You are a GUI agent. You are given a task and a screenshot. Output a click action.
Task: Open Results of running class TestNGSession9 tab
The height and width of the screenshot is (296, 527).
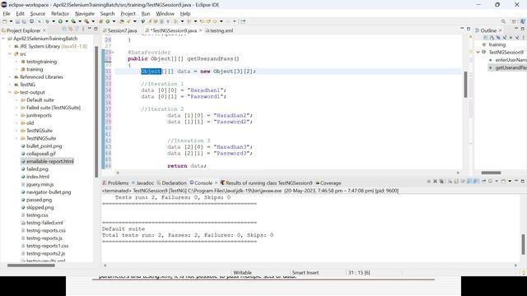coord(266,183)
